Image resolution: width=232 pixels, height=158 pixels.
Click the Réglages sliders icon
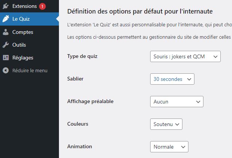(x=6, y=58)
